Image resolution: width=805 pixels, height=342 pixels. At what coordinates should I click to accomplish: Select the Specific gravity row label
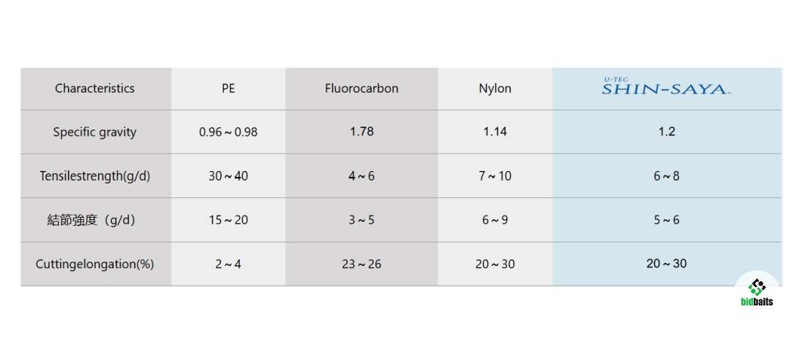[95, 132]
